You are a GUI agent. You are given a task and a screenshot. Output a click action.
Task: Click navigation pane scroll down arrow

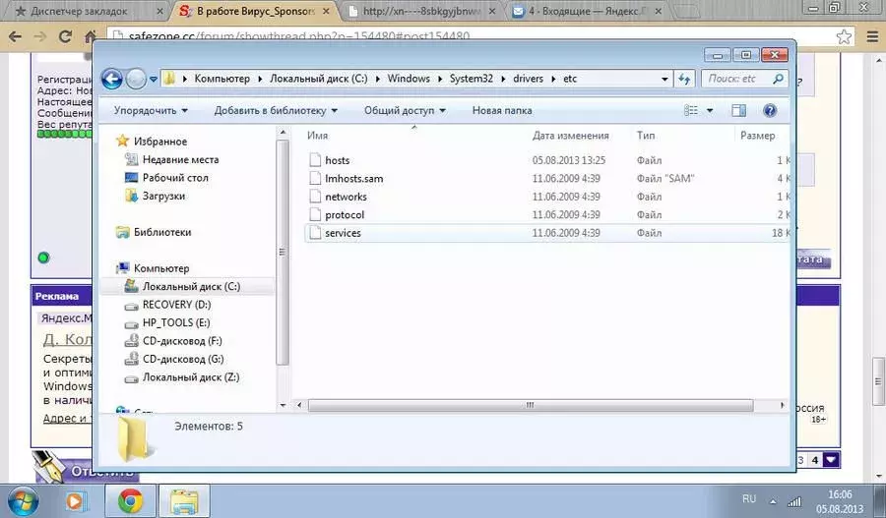(283, 405)
